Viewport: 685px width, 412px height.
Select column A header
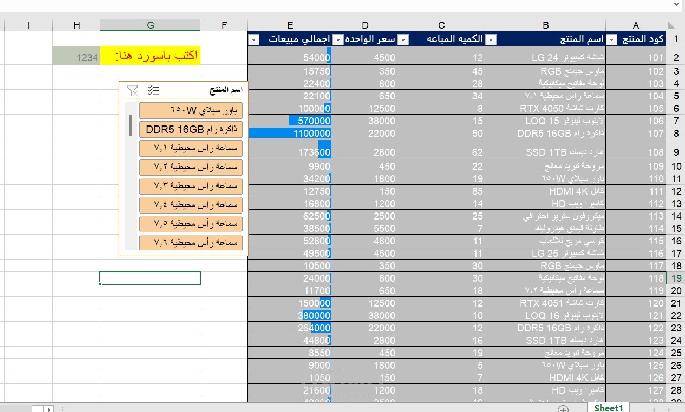[x=636, y=25]
